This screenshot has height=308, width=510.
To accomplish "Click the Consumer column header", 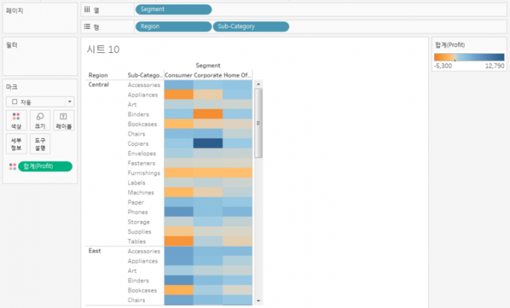I will click(178, 75).
